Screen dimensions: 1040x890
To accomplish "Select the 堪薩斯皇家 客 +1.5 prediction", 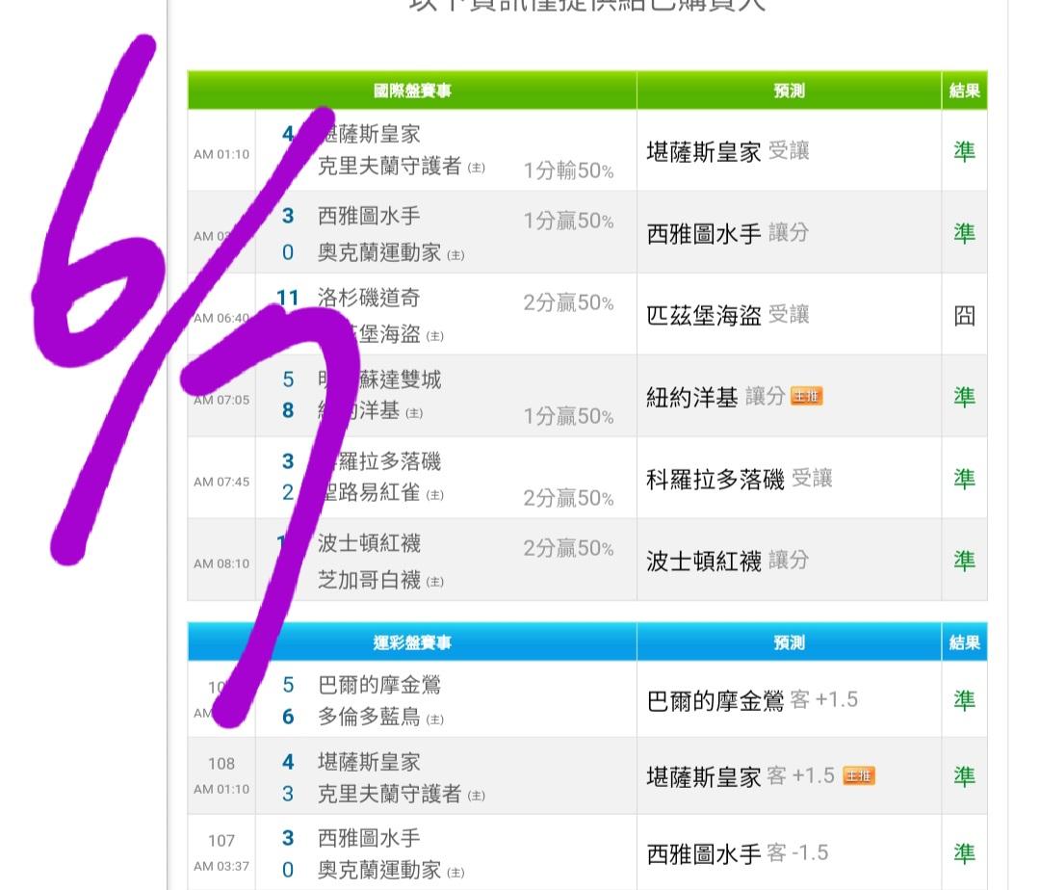I will pyautogui.click(x=741, y=776).
